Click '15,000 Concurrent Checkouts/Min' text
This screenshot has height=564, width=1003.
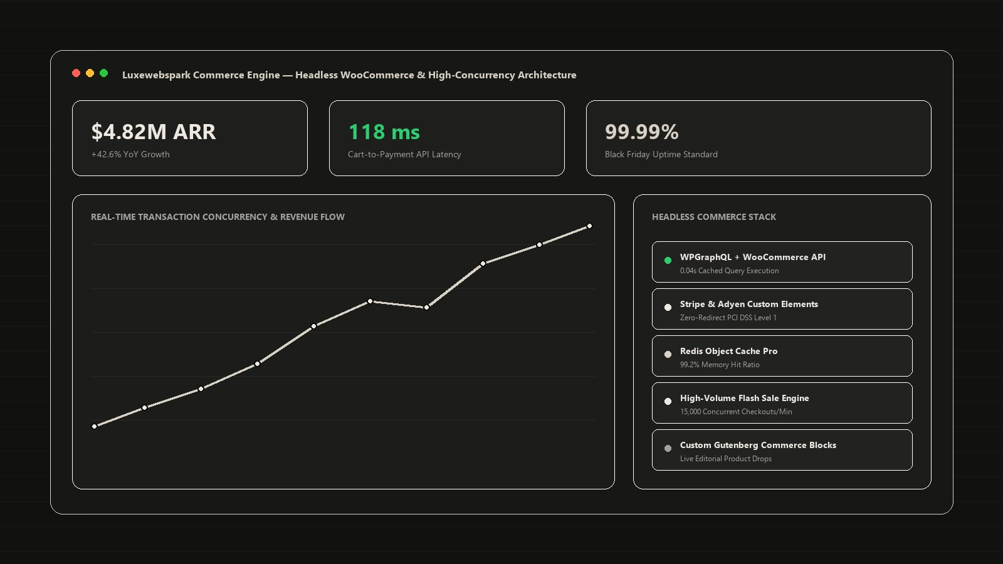(x=736, y=412)
